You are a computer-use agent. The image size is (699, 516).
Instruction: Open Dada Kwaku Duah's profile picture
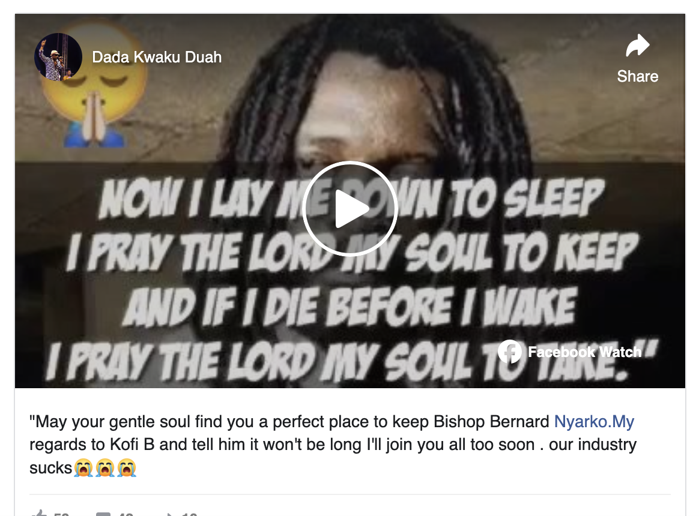coord(58,57)
